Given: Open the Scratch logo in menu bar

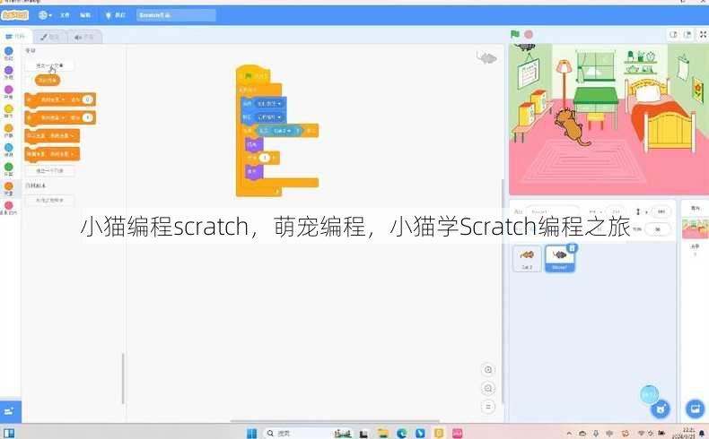Looking at the screenshot, I should [x=14, y=15].
